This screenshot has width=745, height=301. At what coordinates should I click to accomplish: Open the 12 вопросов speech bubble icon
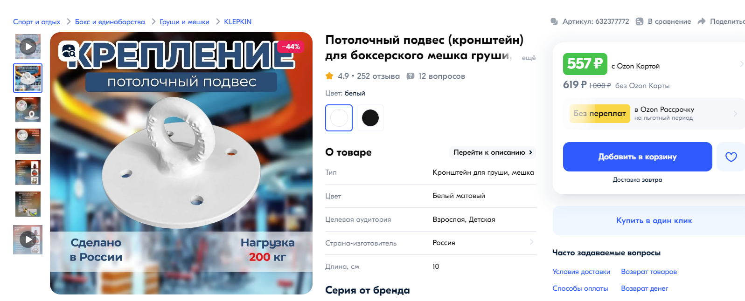point(411,76)
